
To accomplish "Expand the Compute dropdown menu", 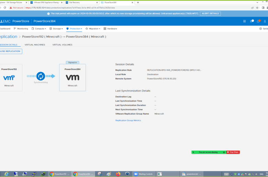I will (x=38, y=29).
